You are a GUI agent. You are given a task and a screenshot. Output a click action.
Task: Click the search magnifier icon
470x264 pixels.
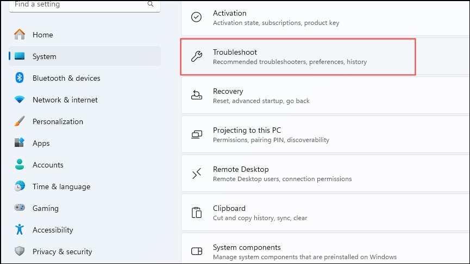click(x=151, y=4)
